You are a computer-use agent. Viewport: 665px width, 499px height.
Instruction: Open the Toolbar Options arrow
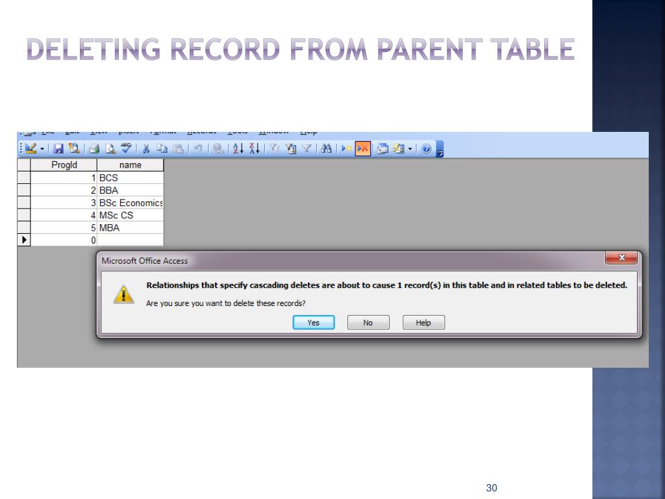pos(440,149)
